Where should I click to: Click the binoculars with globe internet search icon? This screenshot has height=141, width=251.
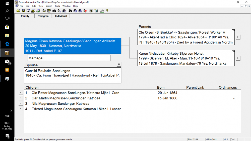[75, 11]
